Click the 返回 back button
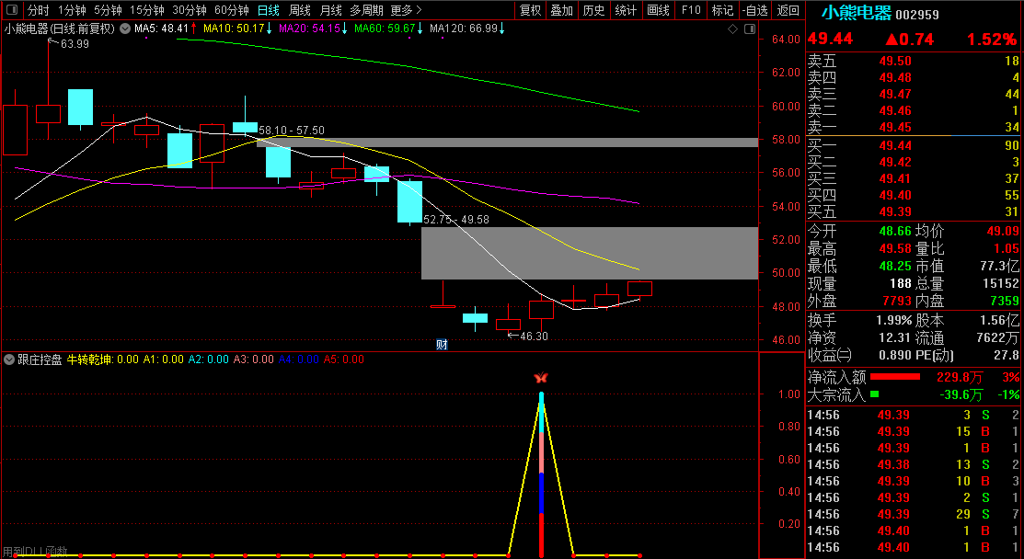Image resolution: width=1024 pixels, height=559 pixels. (x=788, y=10)
